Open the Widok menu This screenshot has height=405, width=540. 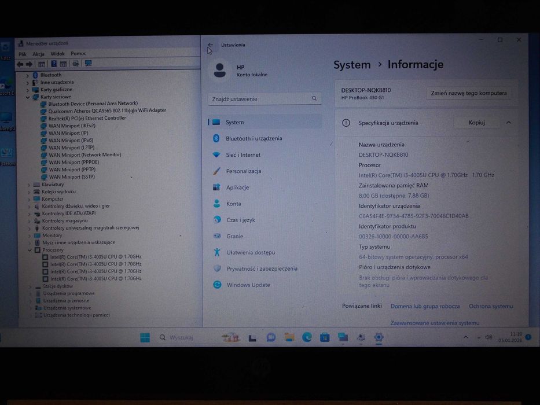[57, 54]
